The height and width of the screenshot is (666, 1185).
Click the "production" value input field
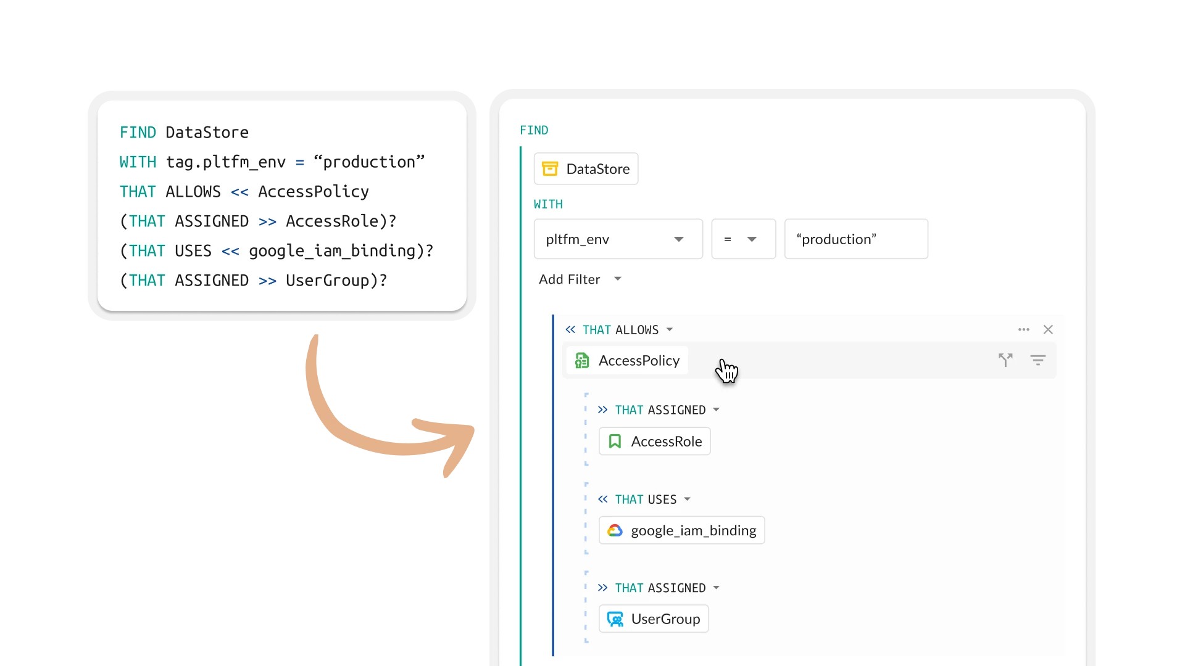(856, 239)
